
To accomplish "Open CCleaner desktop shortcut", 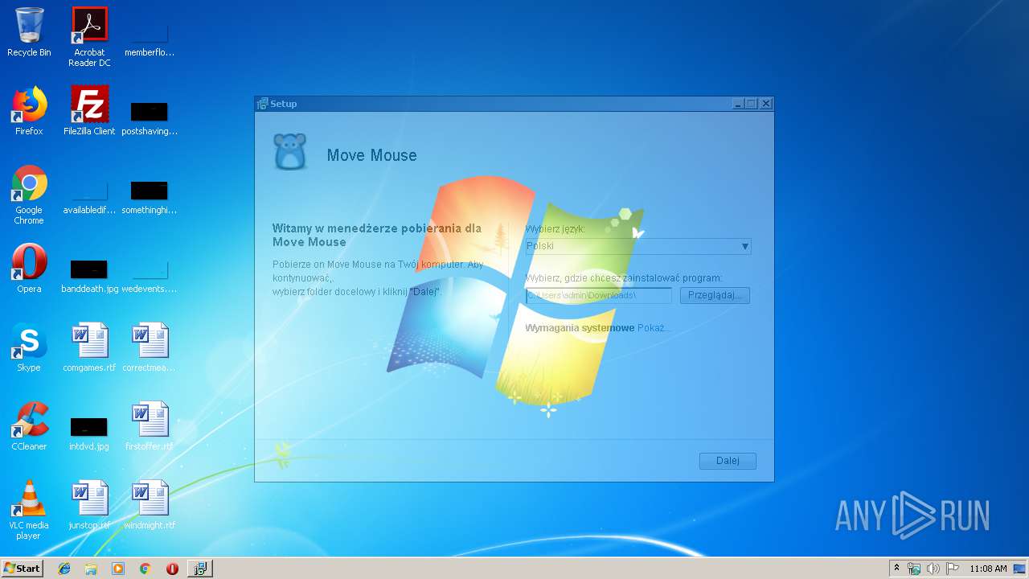I will [x=29, y=426].
